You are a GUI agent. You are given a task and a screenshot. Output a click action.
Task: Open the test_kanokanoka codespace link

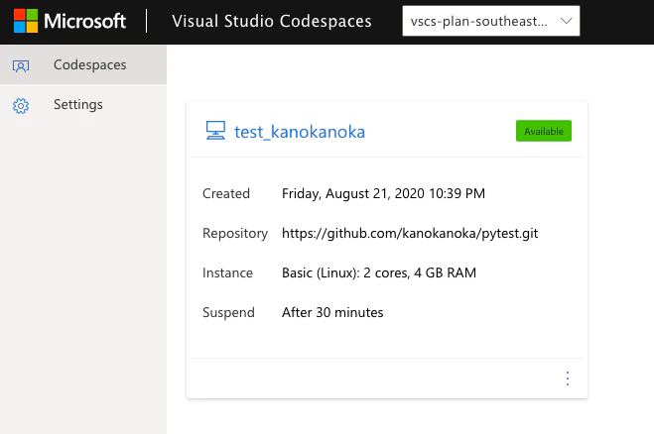pyautogui.click(x=300, y=132)
